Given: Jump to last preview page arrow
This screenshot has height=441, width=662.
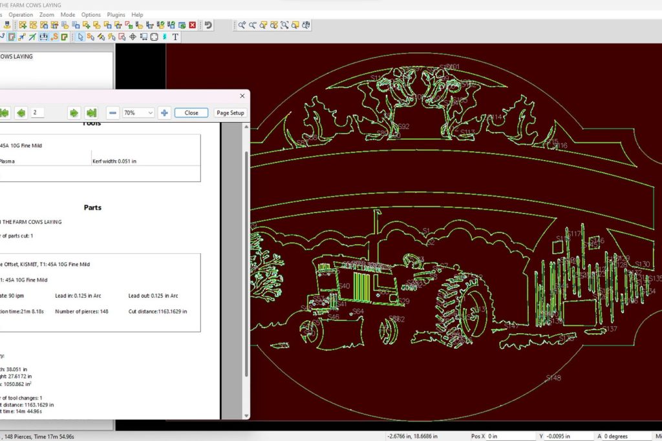Looking at the screenshot, I should point(91,112).
